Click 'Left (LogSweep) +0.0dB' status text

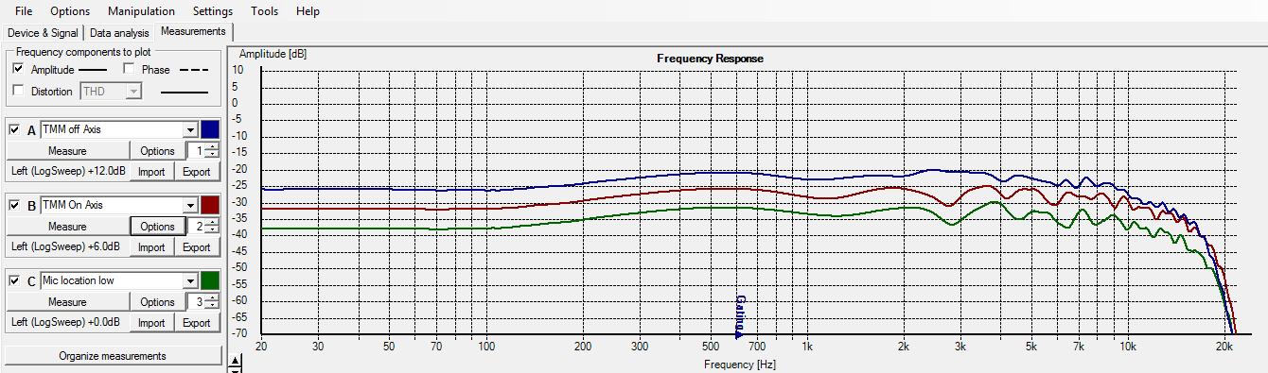tap(65, 323)
